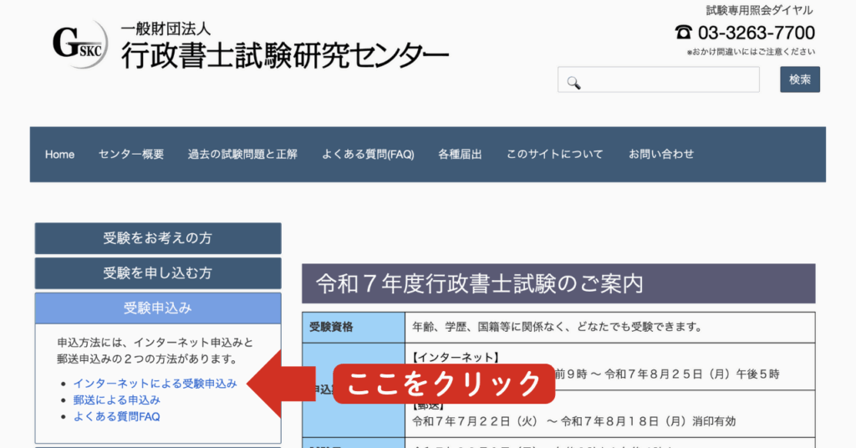
Task: Open よくある質問(FAQ) in navigation bar
Action: (368, 155)
